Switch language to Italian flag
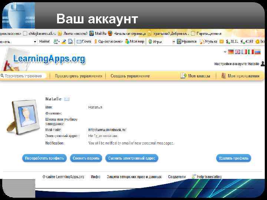The height and width of the screenshot is (200, 267). [251, 52]
